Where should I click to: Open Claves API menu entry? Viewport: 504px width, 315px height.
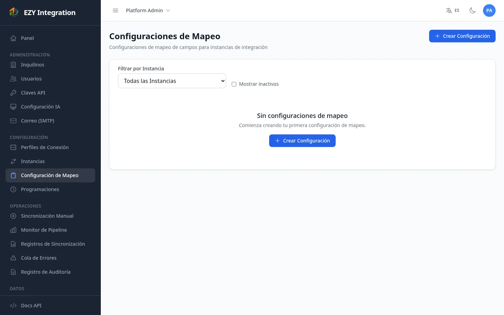(50, 93)
